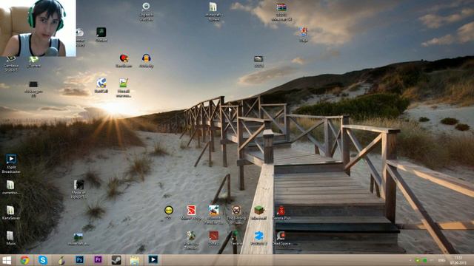Launch Google Chrome from the taskbar

[x=24, y=260]
